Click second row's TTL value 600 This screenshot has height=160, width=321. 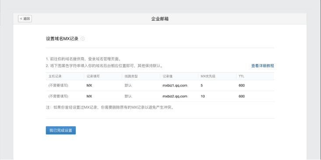(242, 96)
